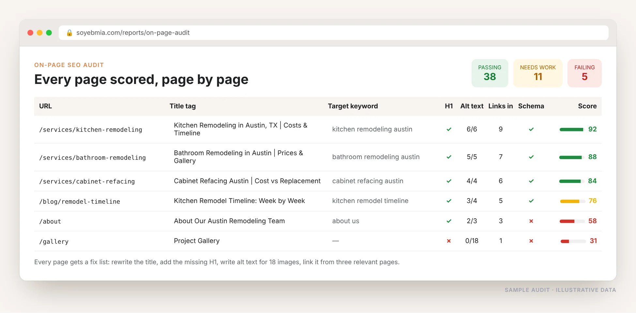Click the red Schema cross for /about
The height and width of the screenshot is (313, 636).
[531, 221]
